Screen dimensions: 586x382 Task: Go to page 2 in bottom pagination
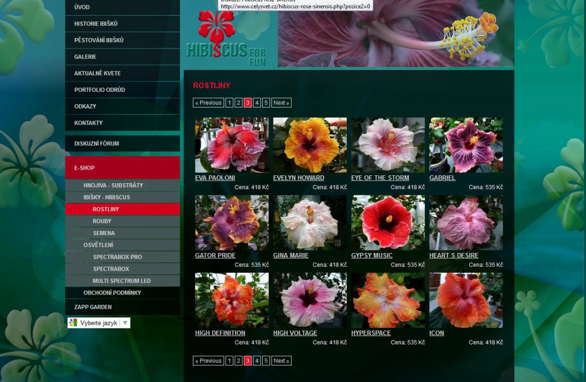point(239,361)
